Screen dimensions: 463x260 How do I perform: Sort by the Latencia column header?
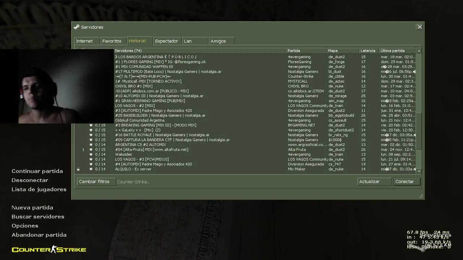pyautogui.click(x=369, y=51)
